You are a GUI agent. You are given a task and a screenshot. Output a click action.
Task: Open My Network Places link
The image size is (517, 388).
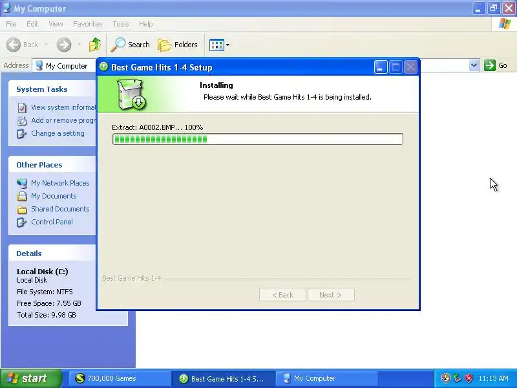coord(60,183)
